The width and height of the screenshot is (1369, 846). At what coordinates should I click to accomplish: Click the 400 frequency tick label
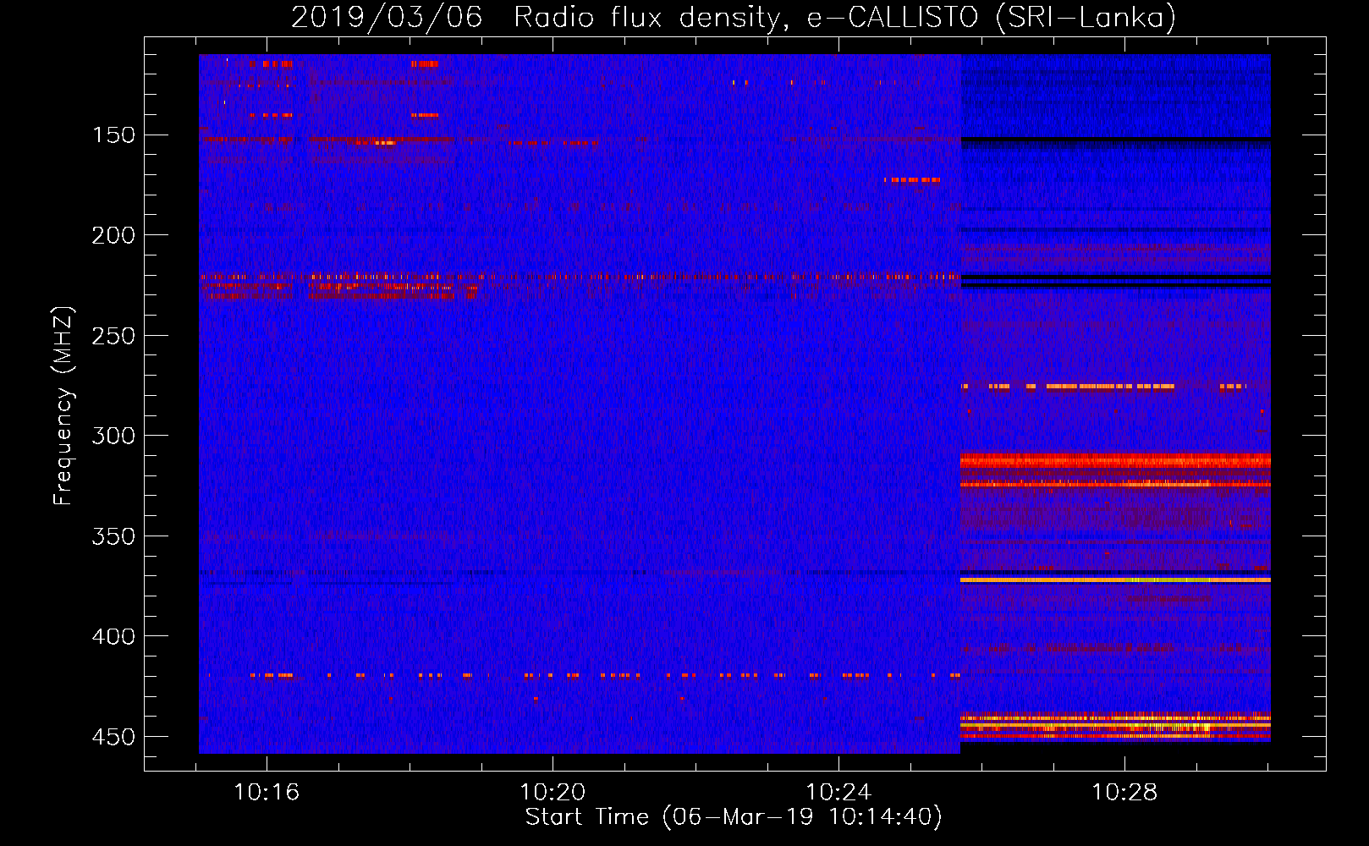coord(113,636)
